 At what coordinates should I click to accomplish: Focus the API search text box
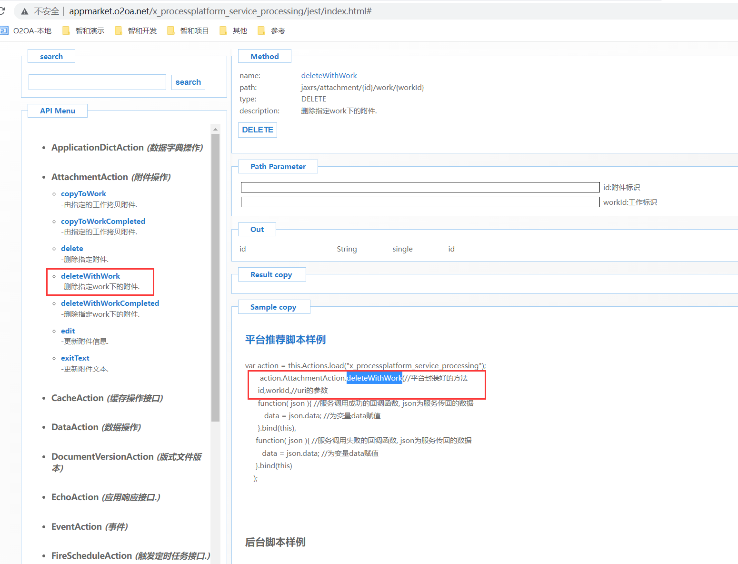coord(97,82)
